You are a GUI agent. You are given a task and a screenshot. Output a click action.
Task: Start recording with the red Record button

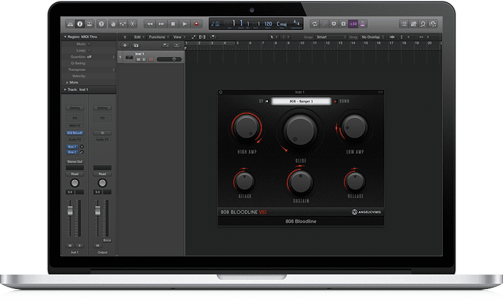pyautogui.click(x=196, y=24)
